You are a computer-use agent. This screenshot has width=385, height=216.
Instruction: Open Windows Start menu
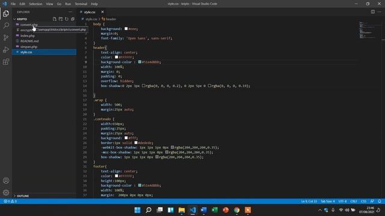coord(138,210)
